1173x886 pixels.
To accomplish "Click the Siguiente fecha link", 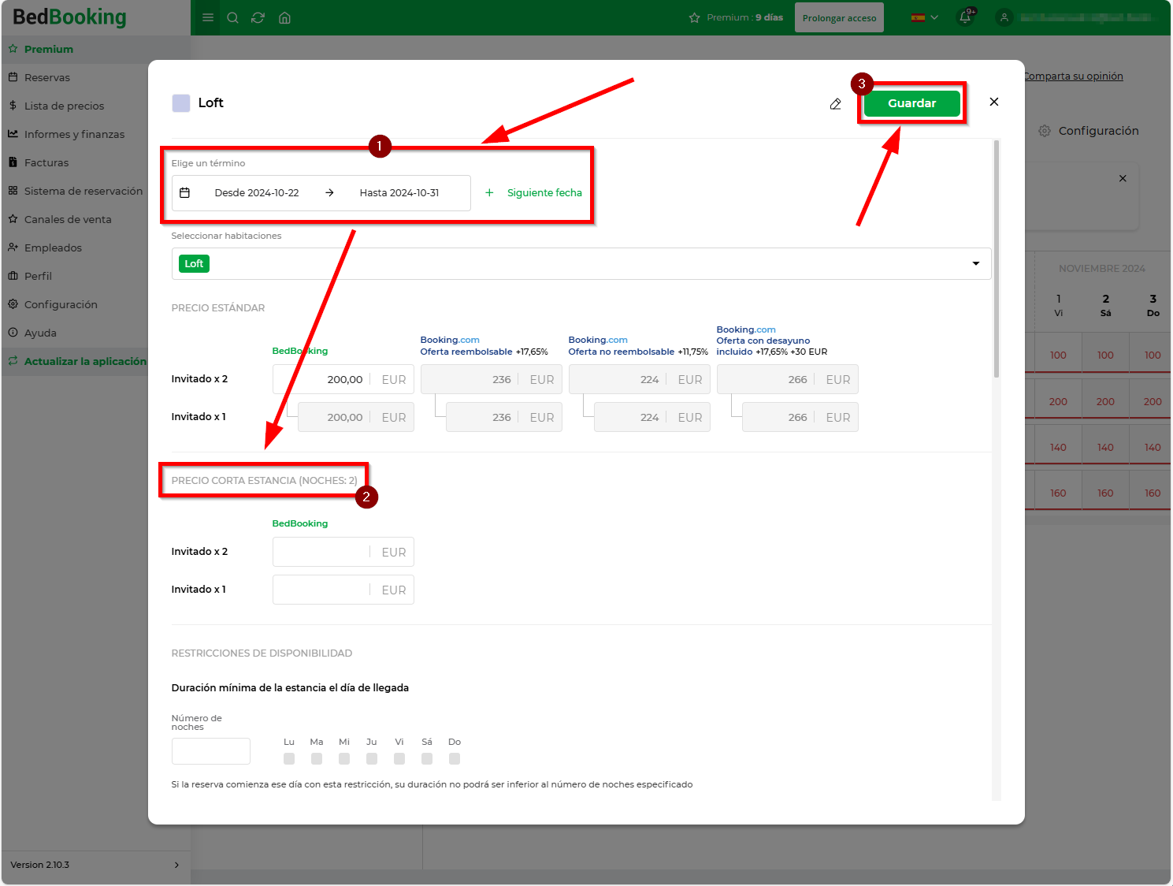I will click(544, 192).
